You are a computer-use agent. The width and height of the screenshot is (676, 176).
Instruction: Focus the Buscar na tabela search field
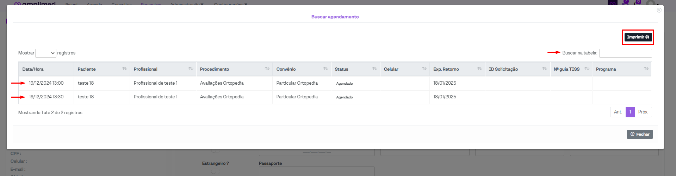tap(625, 53)
